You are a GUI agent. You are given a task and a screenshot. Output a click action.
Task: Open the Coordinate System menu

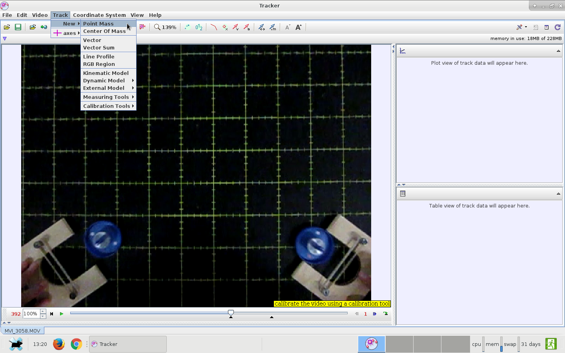[99, 15]
